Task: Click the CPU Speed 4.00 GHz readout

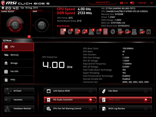Action: [74, 9]
